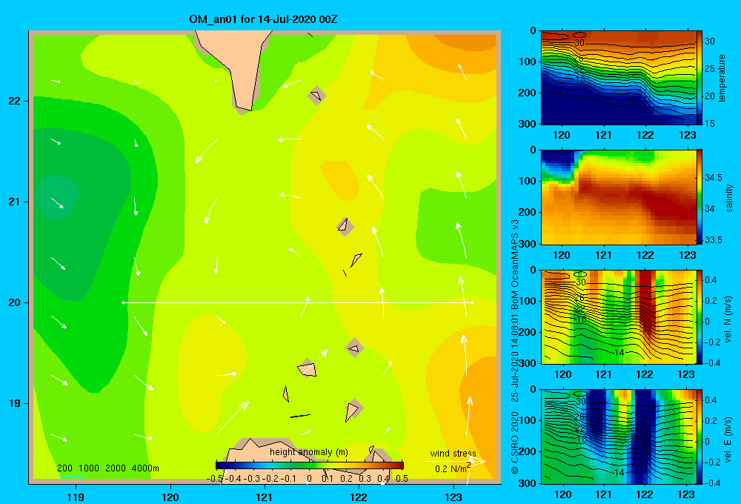Click latitude label 19 on main map
This screenshot has width=741, height=504.
coord(15,403)
